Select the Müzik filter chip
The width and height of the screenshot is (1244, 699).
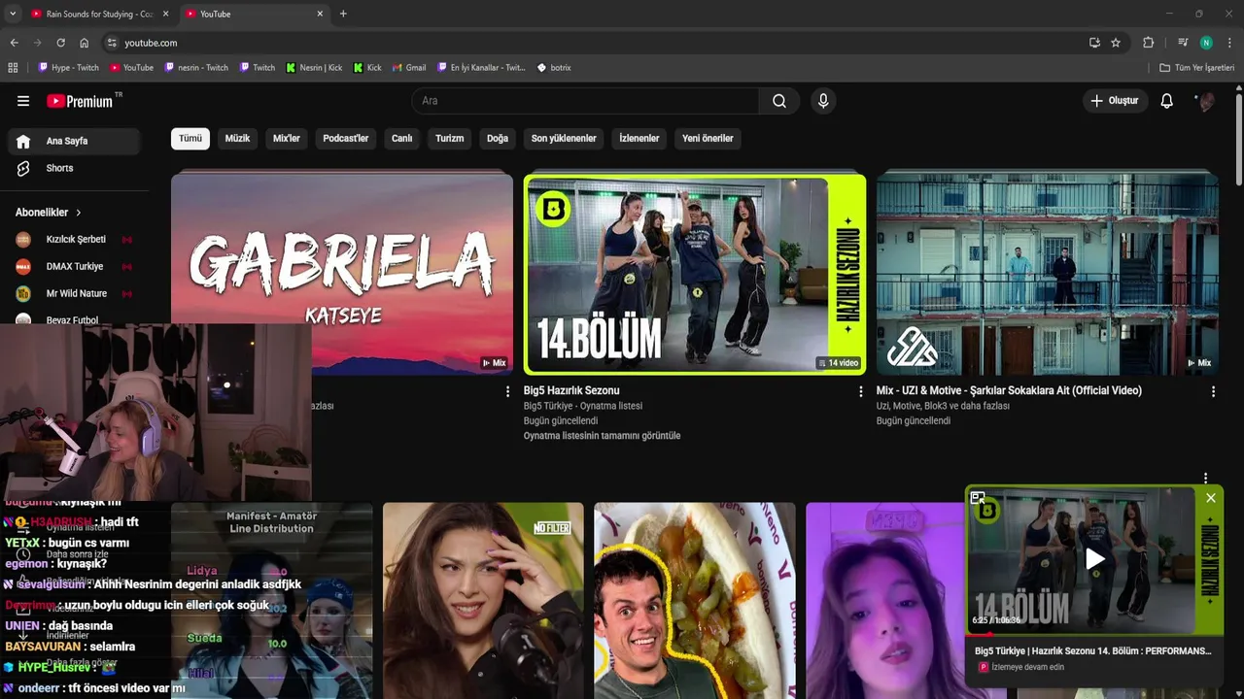[x=237, y=138]
